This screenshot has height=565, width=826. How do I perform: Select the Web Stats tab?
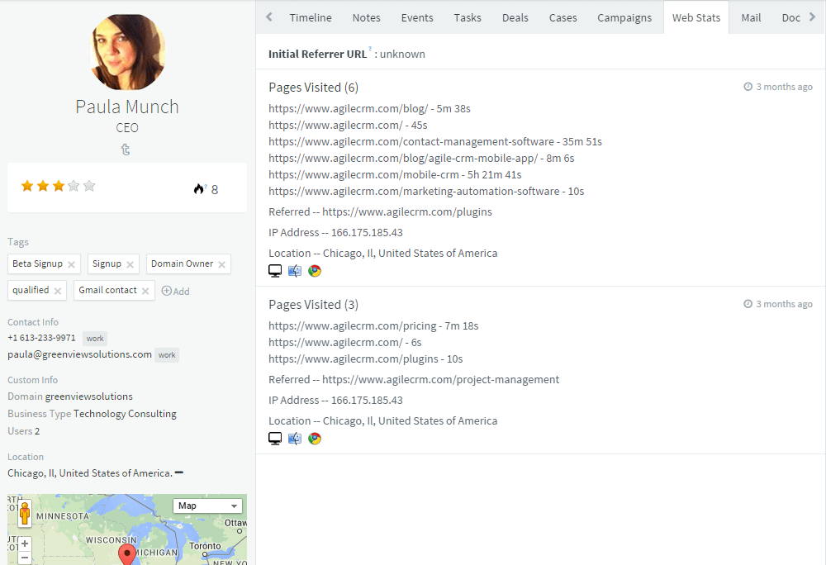point(696,17)
